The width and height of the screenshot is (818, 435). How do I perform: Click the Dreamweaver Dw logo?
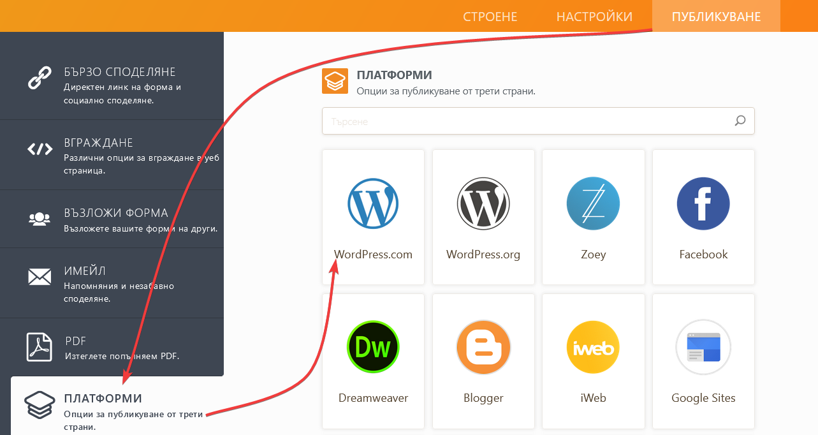click(373, 348)
